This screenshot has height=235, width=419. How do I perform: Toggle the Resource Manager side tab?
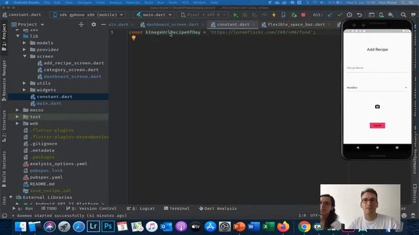[4, 80]
